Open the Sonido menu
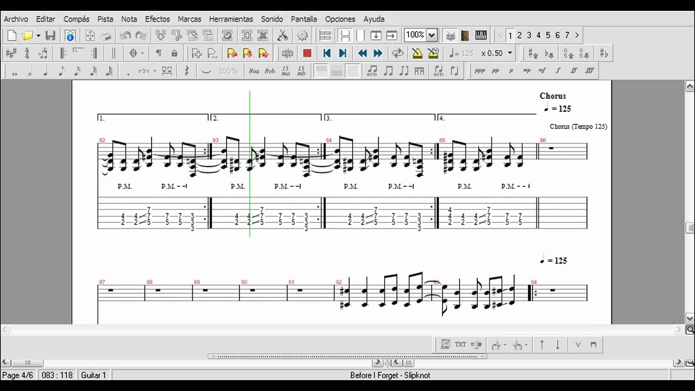 pos(272,19)
